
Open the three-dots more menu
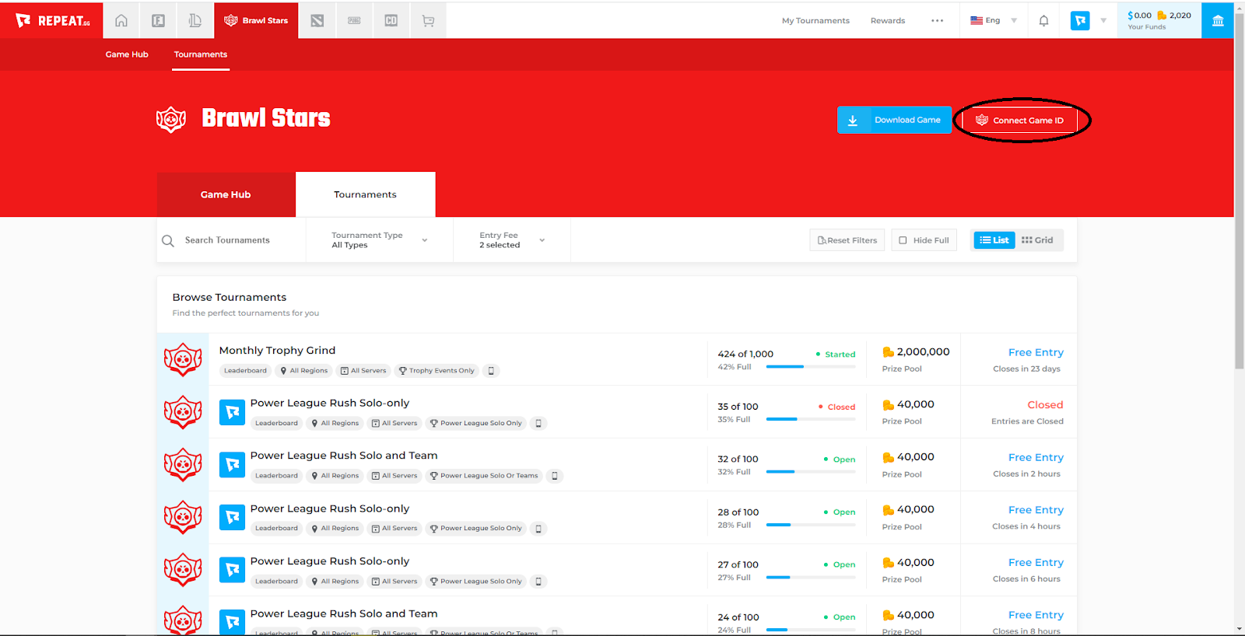[937, 21]
